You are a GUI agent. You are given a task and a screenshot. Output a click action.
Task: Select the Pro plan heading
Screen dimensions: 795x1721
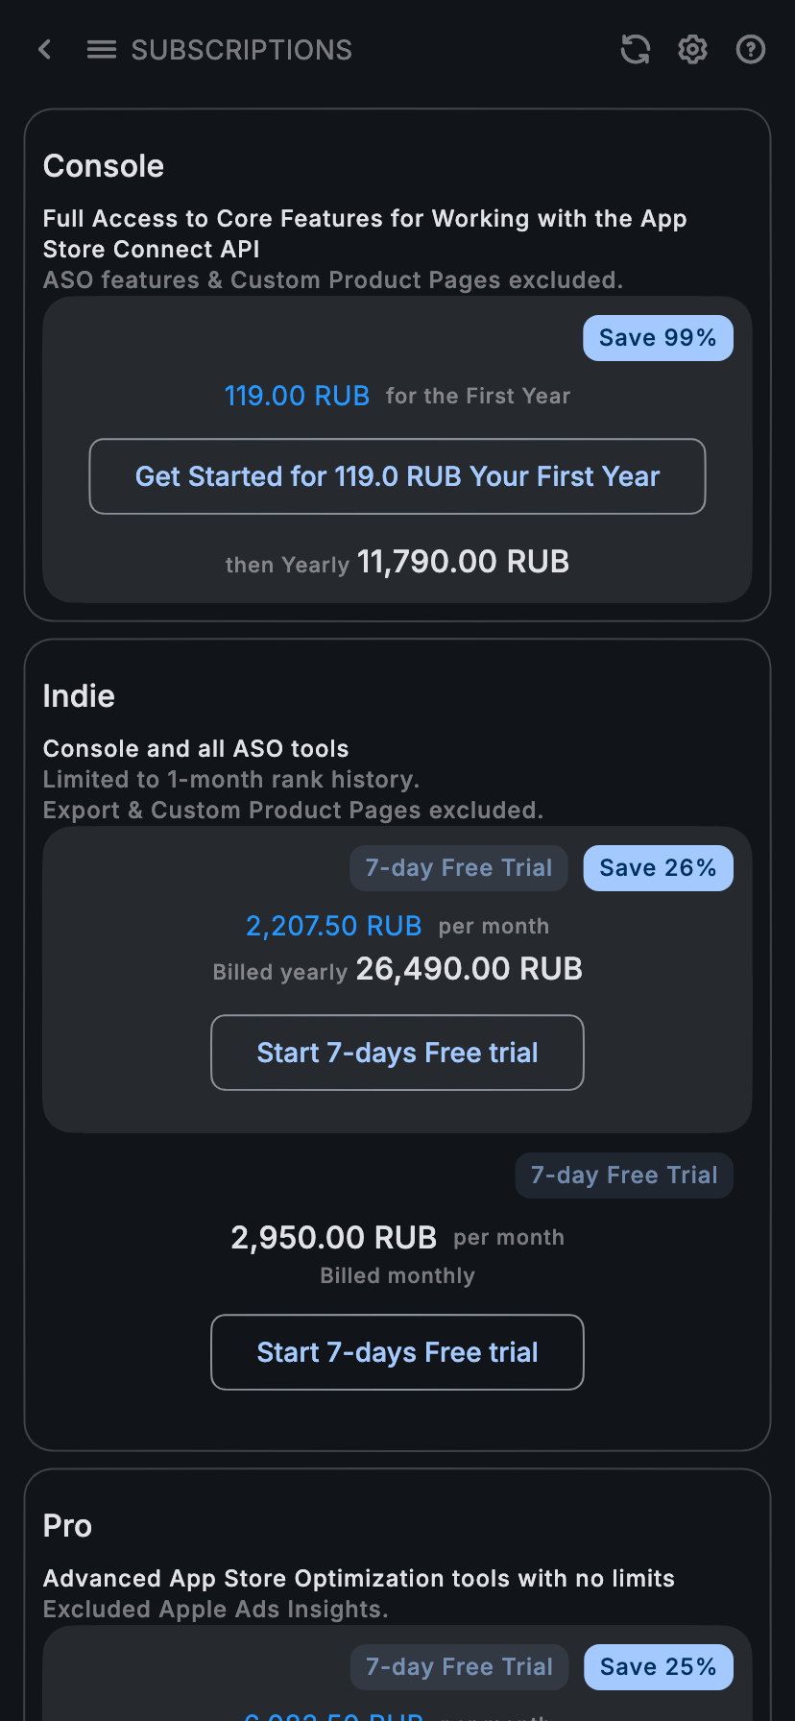[x=67, y=1526]
